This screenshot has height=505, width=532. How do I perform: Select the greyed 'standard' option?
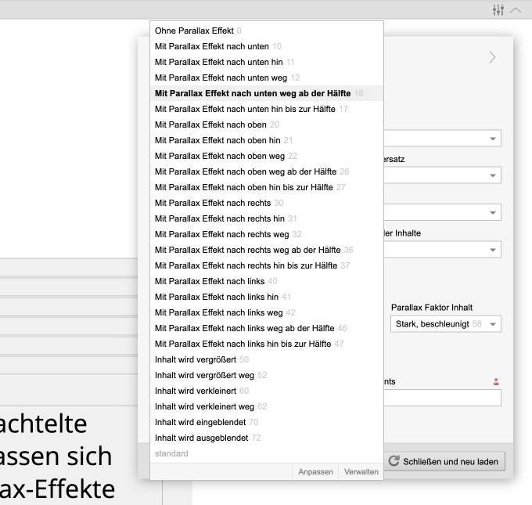[267, 453]
